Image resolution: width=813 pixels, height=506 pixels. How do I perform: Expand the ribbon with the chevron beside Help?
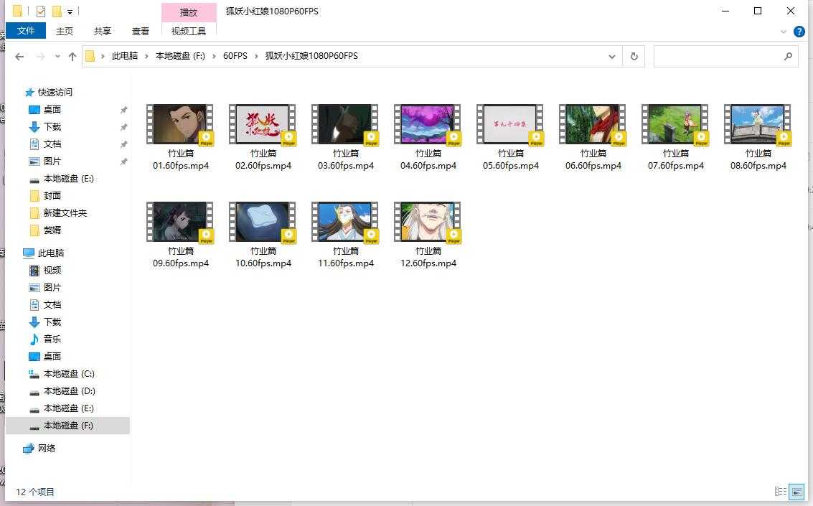[783, 32]
